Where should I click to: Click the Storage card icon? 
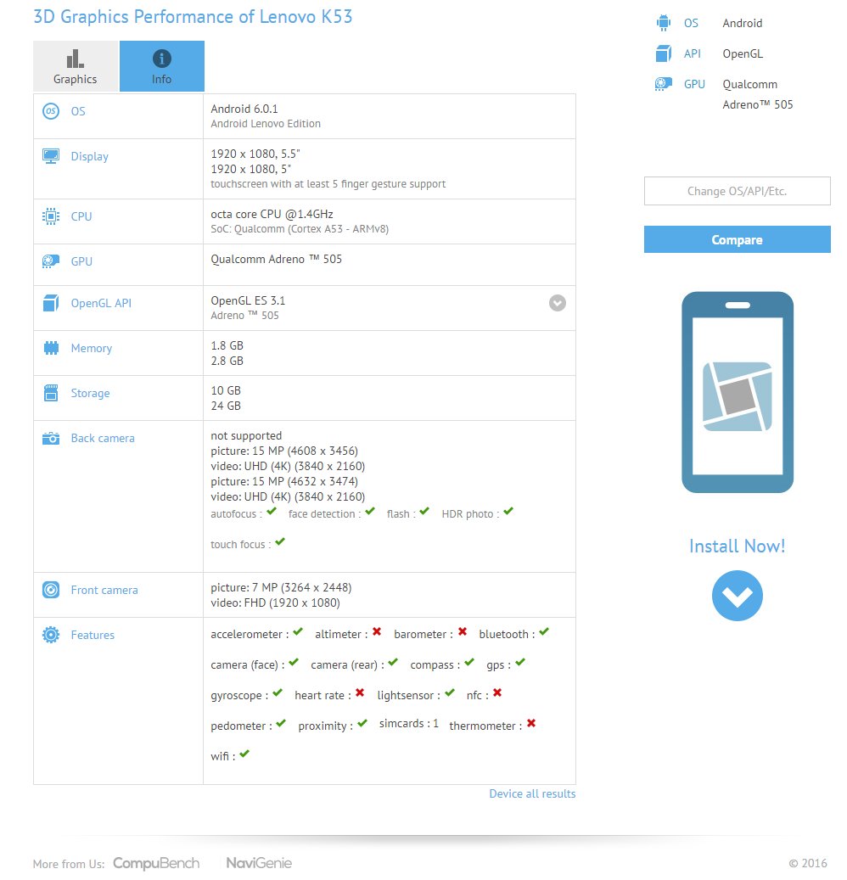[51, 393]
